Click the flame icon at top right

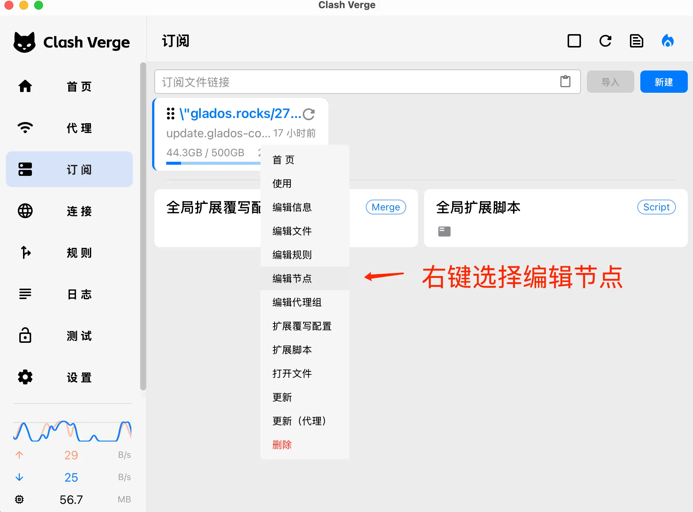click(668, 41)
